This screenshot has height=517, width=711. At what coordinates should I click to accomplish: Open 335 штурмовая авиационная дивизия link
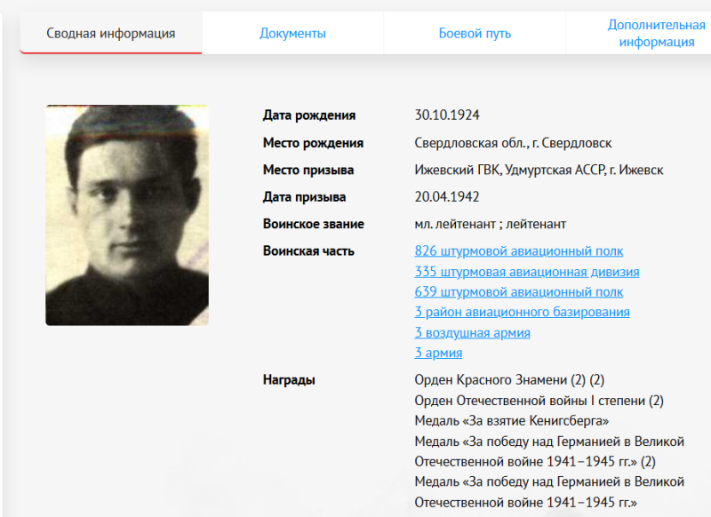(527, 272)
